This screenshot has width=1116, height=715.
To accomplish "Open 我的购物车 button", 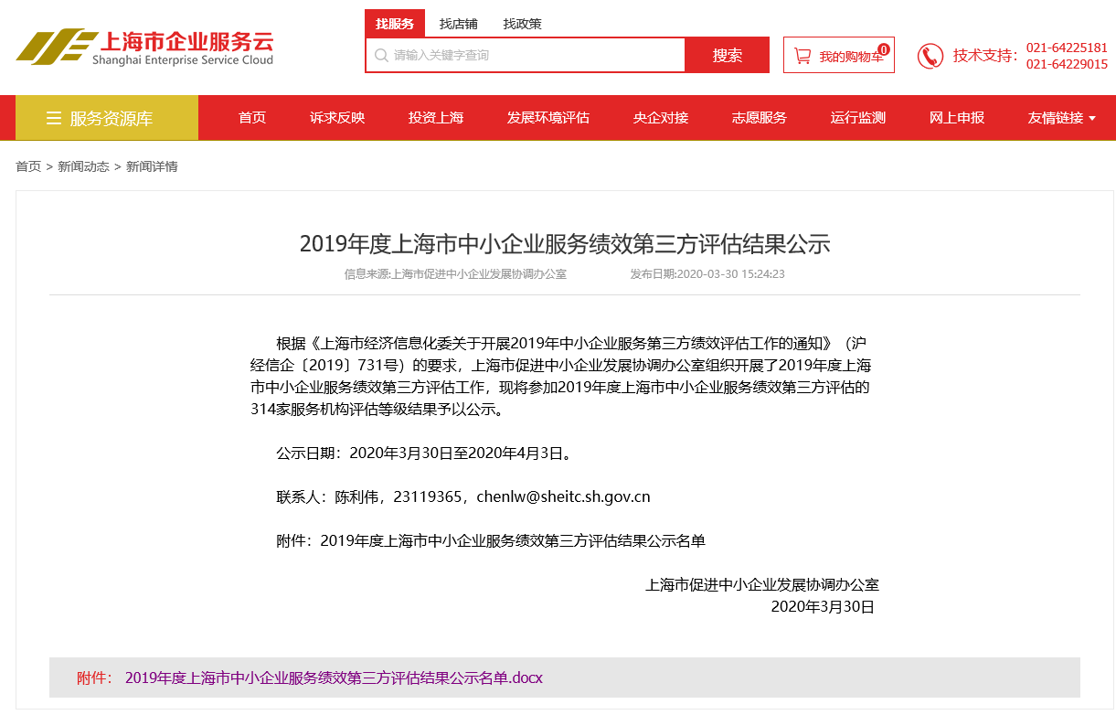I will coord(839,55).
